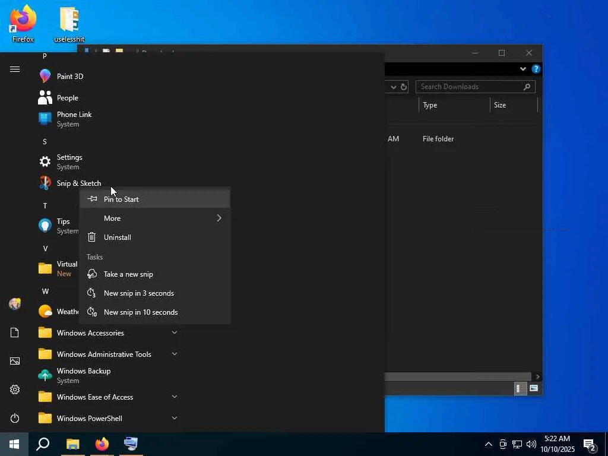
Task: Open the Weather app icon
Action: [x=45, y=311]
